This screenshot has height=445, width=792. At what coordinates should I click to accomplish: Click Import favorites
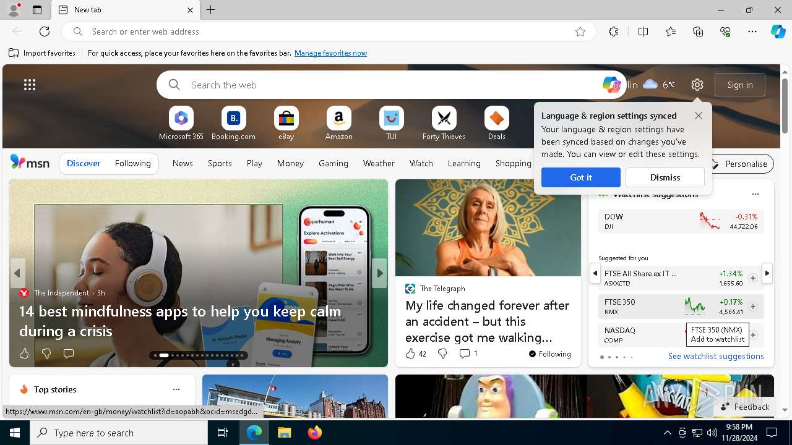tap(42, 53)
